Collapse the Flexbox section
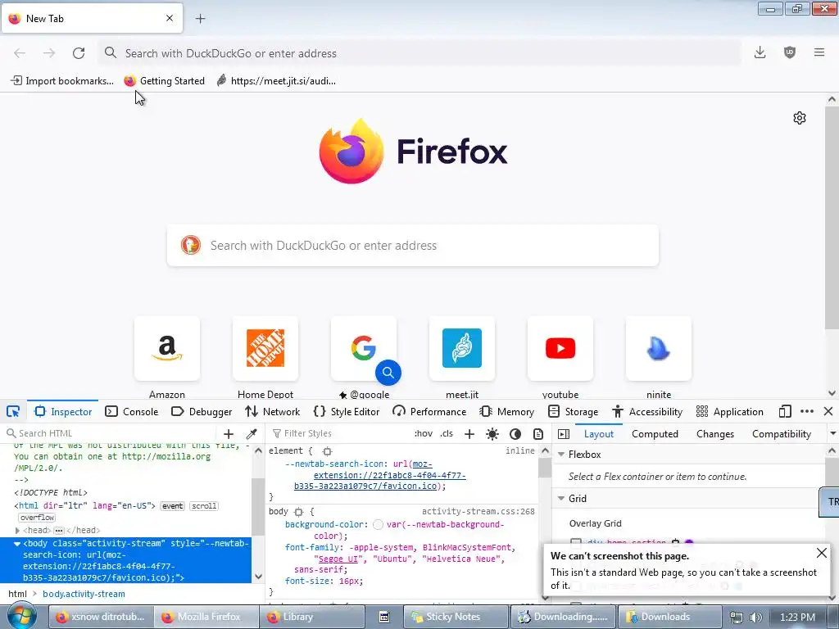The image size is (839, 629). [x=561, y=454]
